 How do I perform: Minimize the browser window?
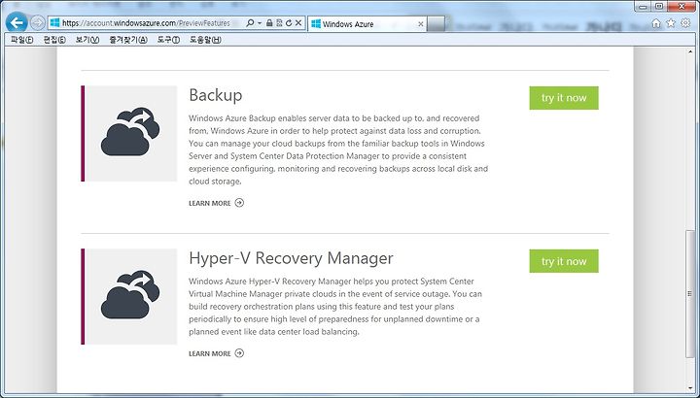click(x=644, y=6)
